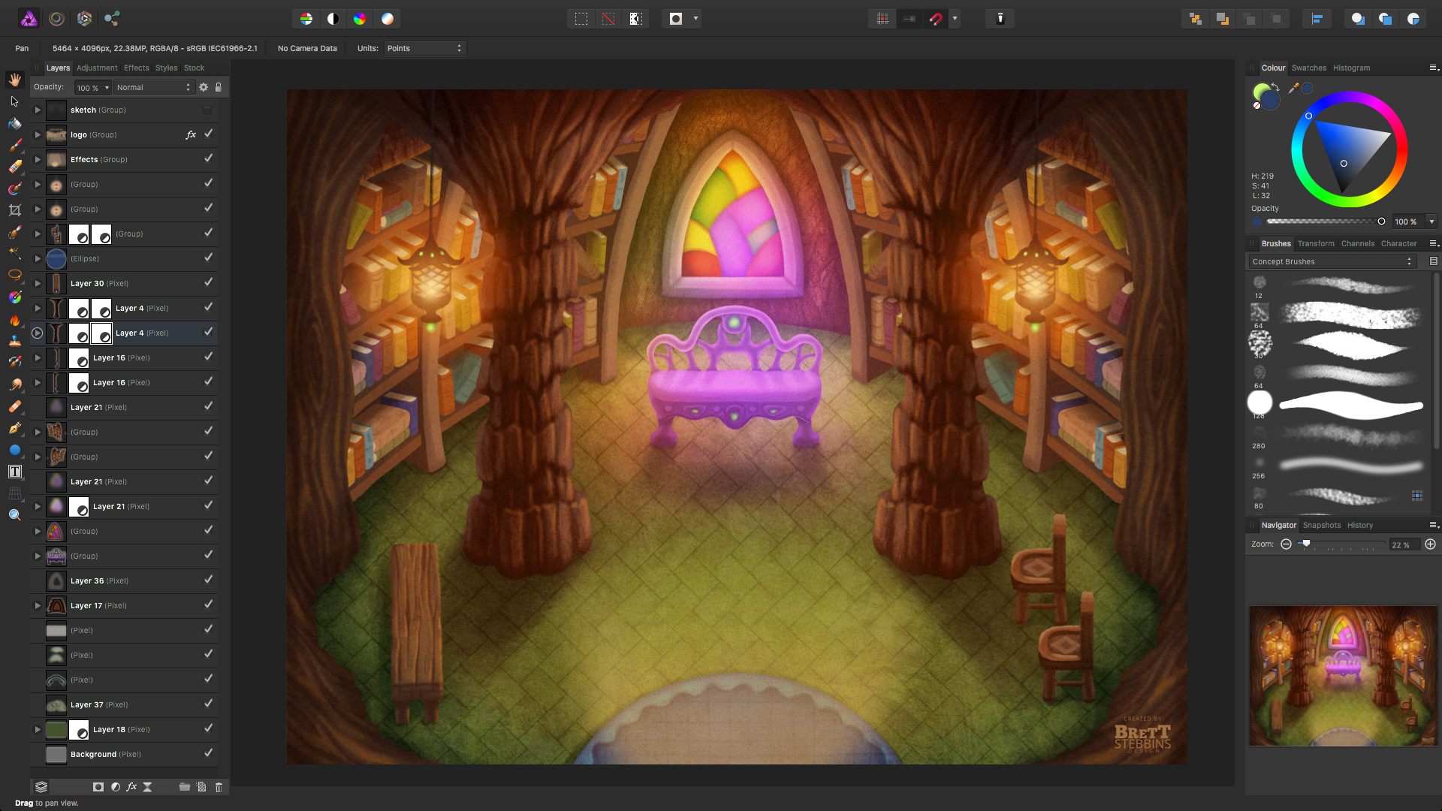
Task: Switch to Develop persona
Action: click(x=84, y=19)
